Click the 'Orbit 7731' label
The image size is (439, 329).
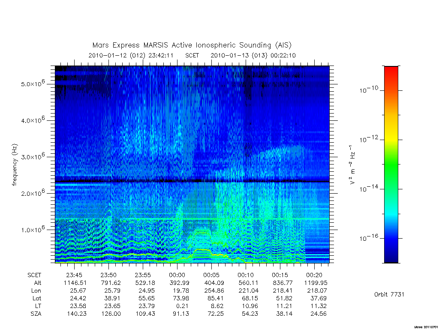pyautogui.click(x=389, y=294)
